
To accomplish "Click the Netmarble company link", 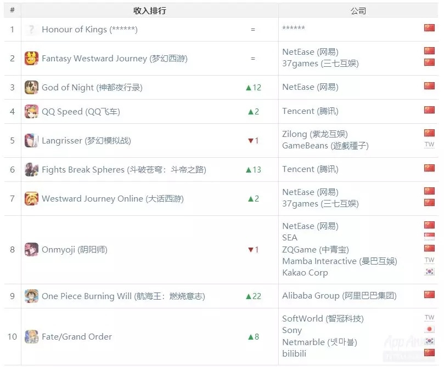I will [x=319, y=342].
